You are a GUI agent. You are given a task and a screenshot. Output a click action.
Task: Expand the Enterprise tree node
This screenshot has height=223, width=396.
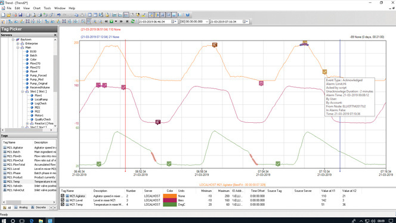pyautogui.click(x=18, y=44)
